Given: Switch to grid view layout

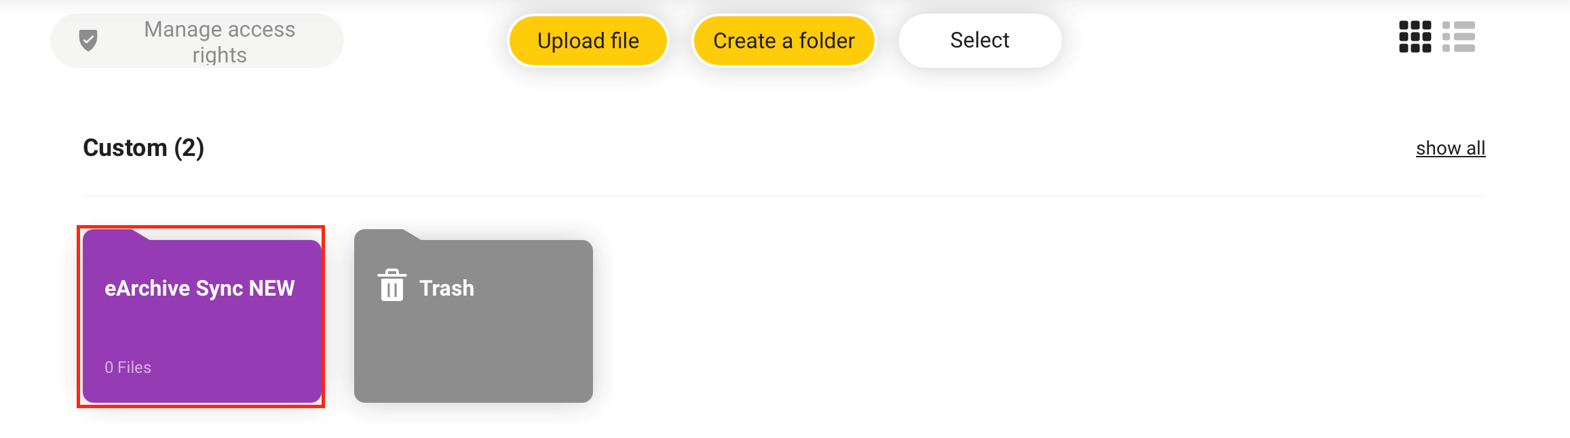Looking at the screenshot, I should [x=1415, y=37].
